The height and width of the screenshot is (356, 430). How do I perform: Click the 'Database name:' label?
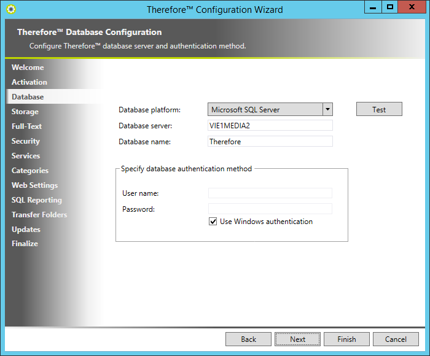point(144,142)
